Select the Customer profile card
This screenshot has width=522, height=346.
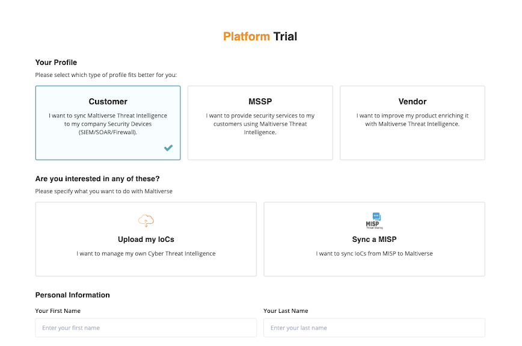(x=108, y=123)
